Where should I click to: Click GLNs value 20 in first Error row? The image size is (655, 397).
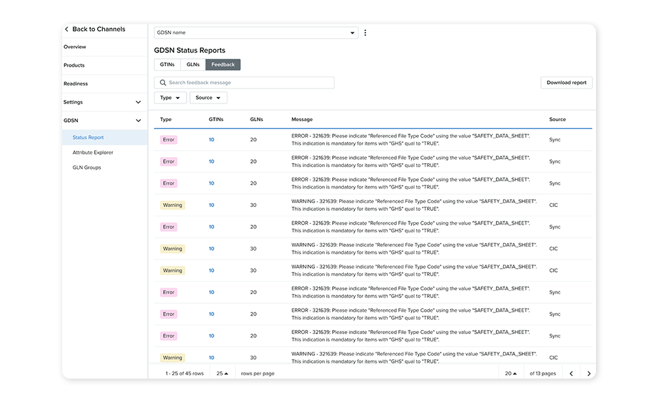click(253, 140)
